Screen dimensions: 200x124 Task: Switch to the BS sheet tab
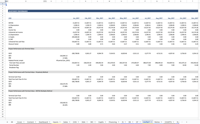tap(130, 122)
